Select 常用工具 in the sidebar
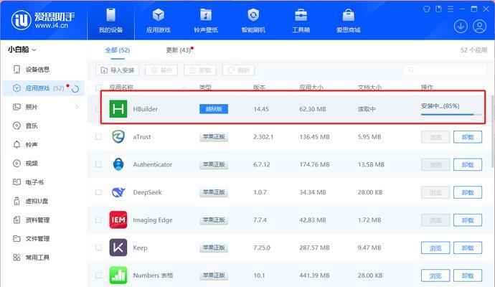The width and height of the screenshot is (495, 287). point(44,258)
